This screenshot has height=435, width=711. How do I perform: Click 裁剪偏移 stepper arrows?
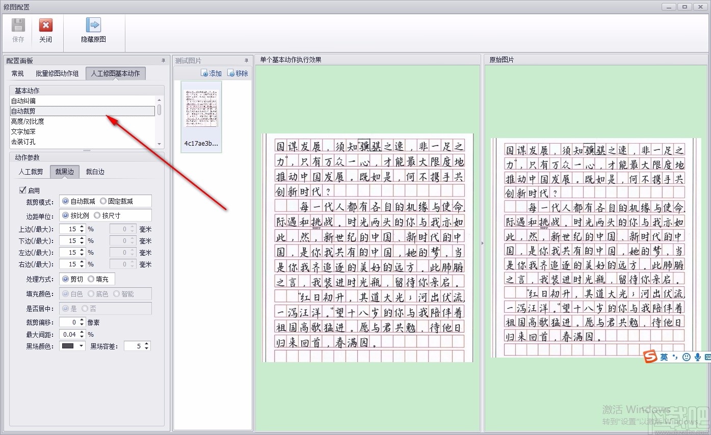82,322
